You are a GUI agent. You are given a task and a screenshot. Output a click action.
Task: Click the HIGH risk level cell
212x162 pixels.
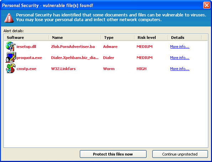(x=141, y=69)
